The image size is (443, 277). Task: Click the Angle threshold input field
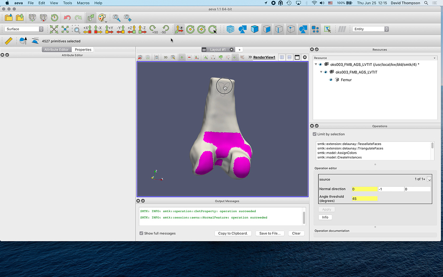click(365, 198)
